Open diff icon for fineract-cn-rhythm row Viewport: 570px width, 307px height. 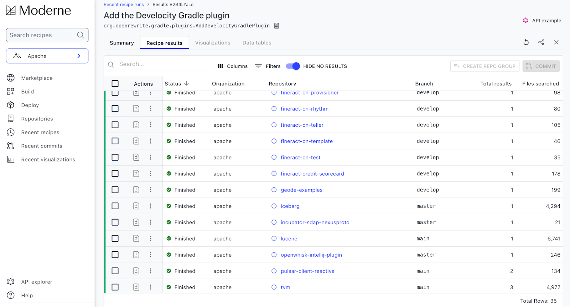[136, 109]
